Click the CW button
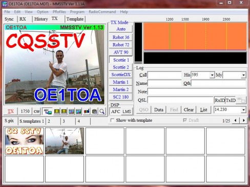 tap(36, 111)
